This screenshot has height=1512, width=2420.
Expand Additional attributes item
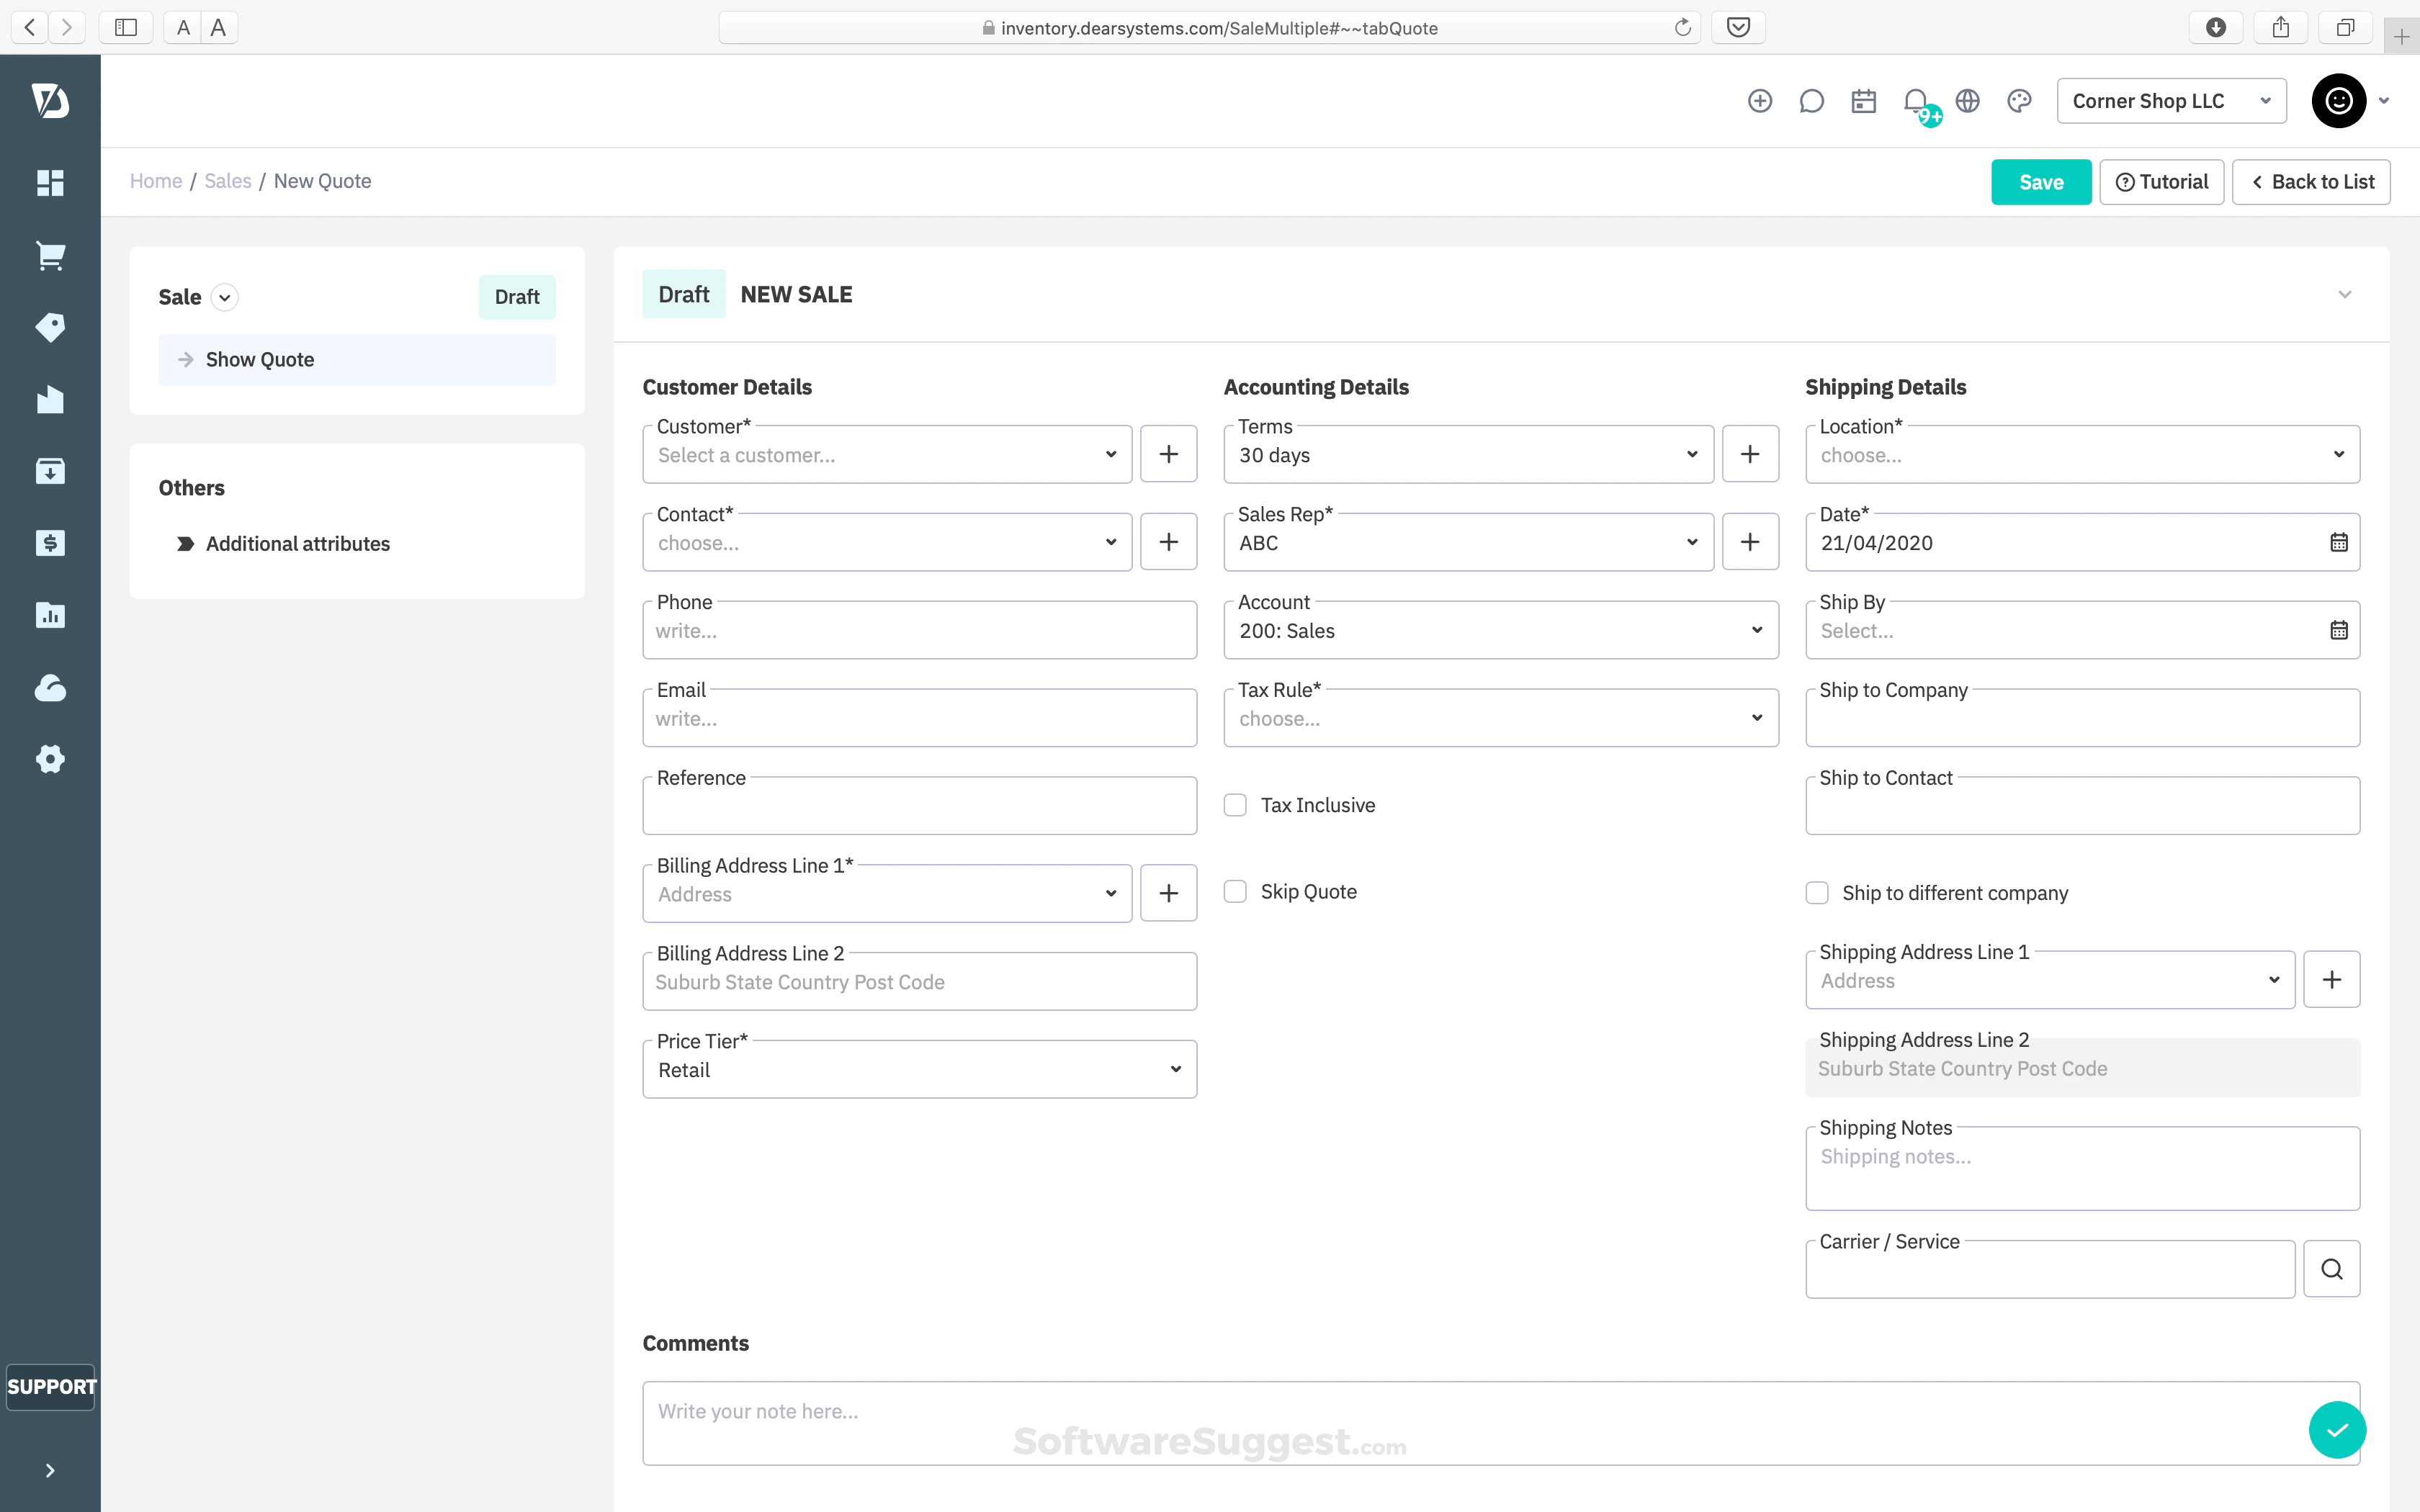297,544
